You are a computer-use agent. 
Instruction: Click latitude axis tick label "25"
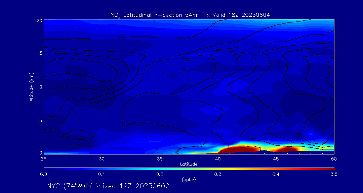43,159
